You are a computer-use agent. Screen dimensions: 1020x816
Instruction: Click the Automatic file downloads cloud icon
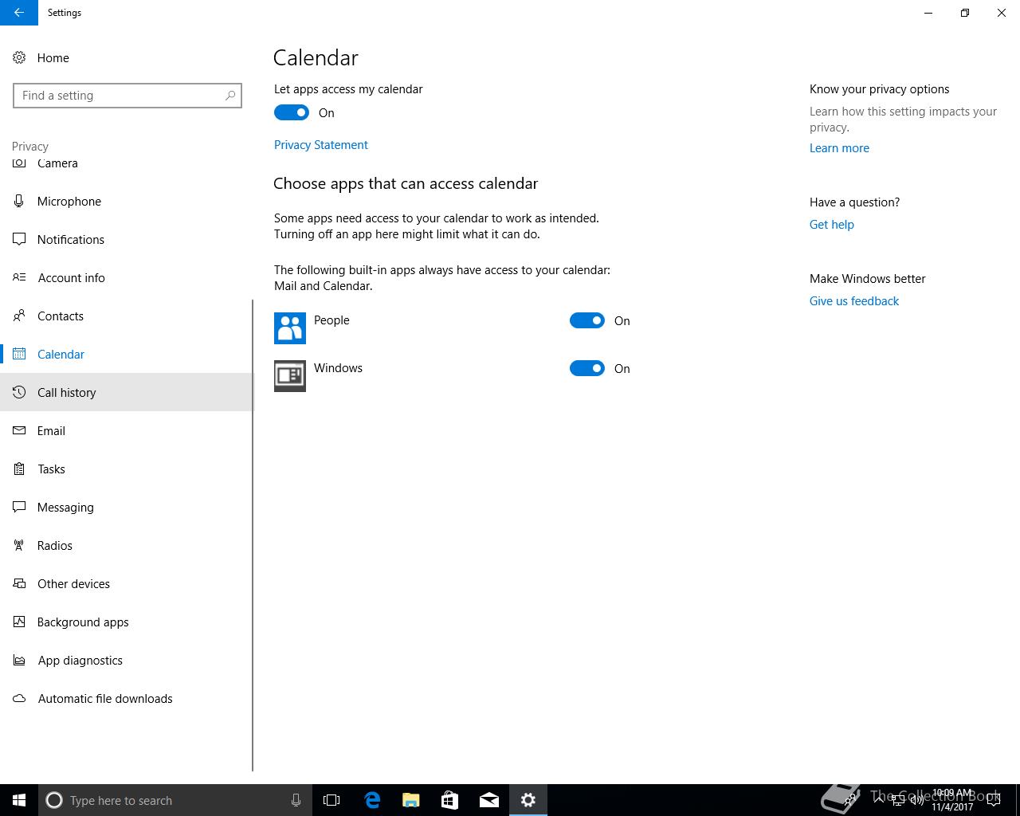coord(19,698)
